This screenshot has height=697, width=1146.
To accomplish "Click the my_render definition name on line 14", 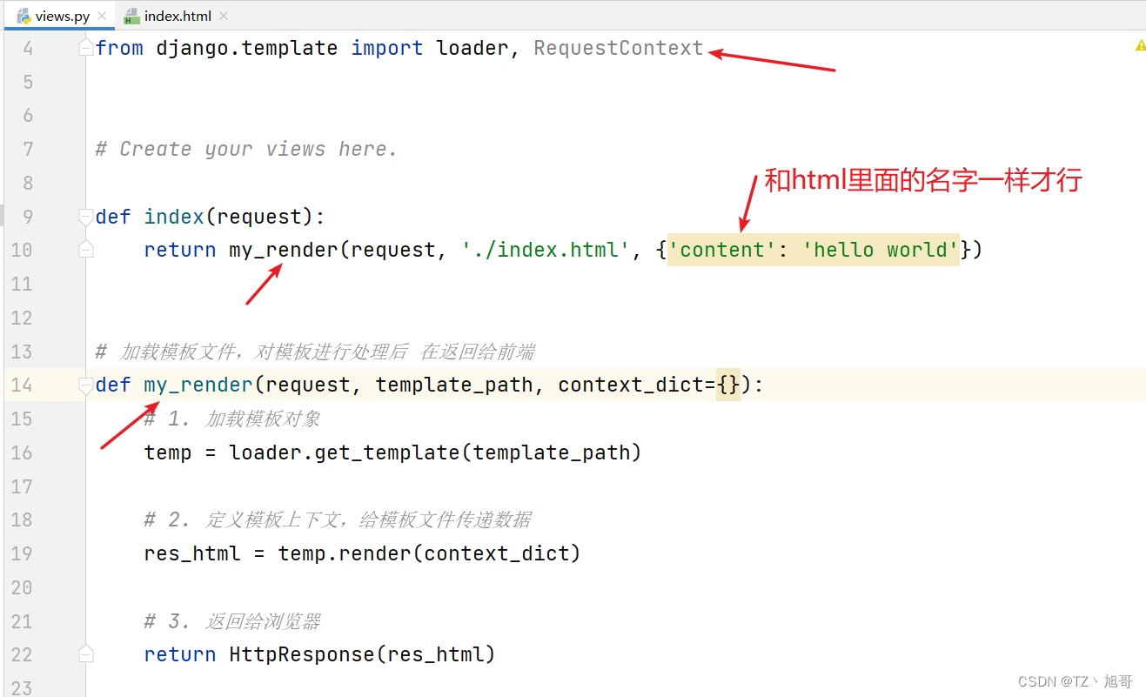I will coord(198,385).
